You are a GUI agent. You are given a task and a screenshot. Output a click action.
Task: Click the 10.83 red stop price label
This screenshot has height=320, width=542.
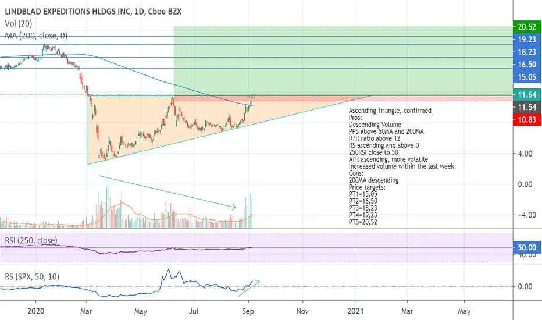527,120
